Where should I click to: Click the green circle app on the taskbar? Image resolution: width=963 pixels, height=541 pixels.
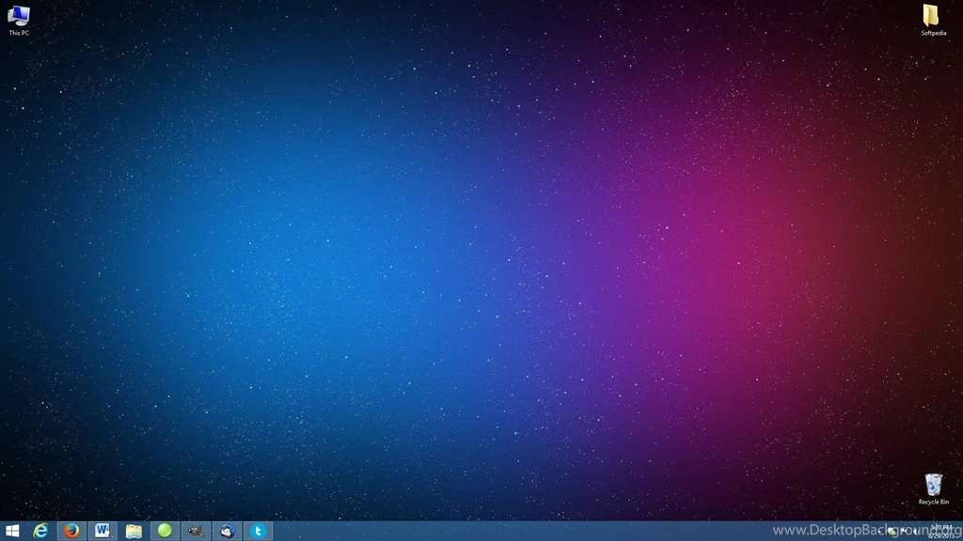[x=164, y=531]
